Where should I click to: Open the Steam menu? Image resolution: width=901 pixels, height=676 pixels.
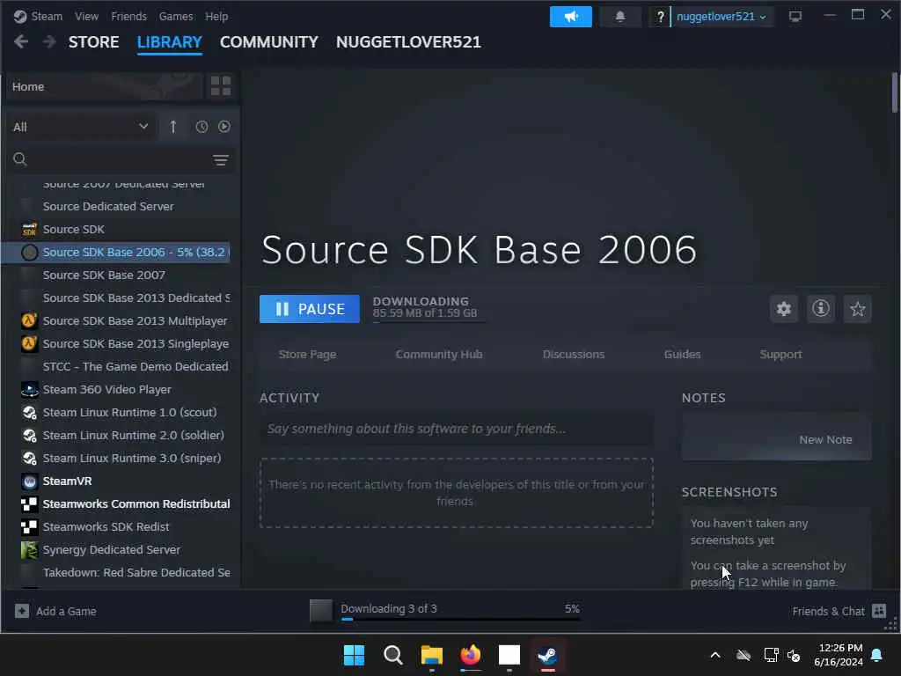point(48,16)
